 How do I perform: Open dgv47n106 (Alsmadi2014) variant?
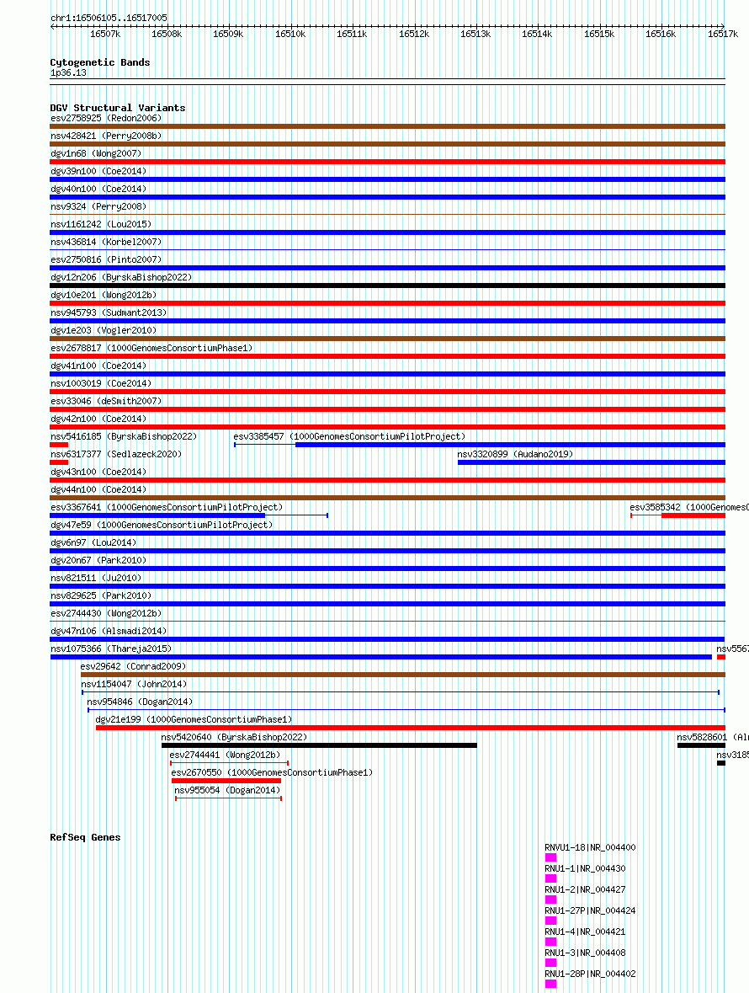click(x=109, y=633)
